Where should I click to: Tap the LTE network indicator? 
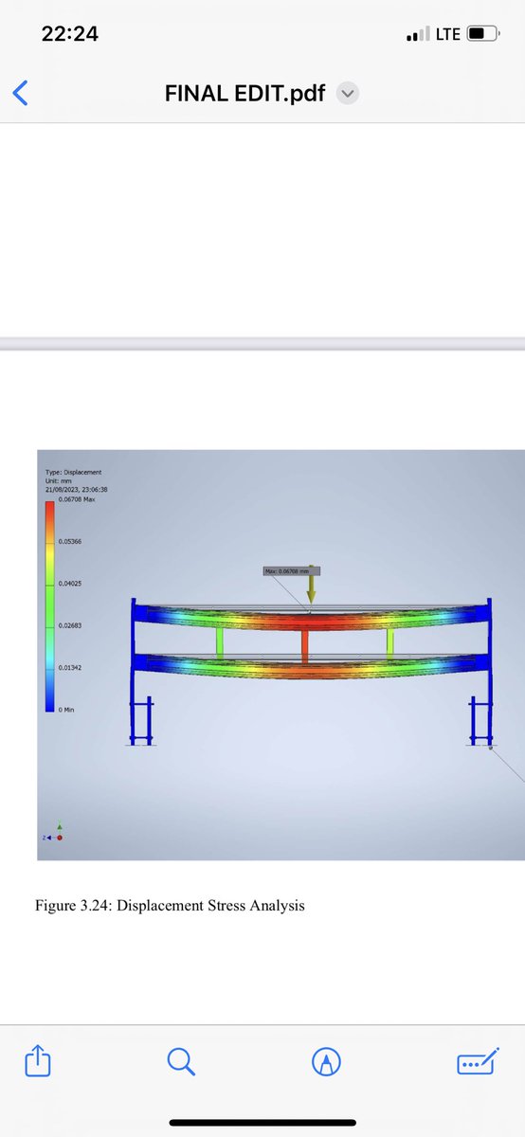(x=448, y=34)
